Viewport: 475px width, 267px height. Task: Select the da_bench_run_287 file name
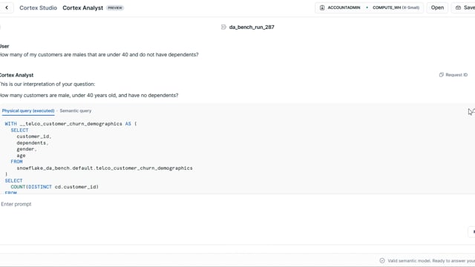coord(252,27)
